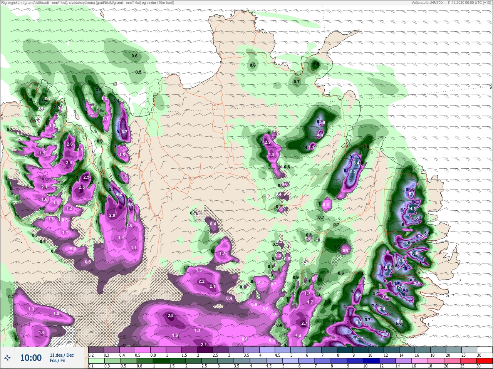Select the 0.5 pink swatch in the upper legend row
Viewport: 493px width, 369px height.
[143, 350]
